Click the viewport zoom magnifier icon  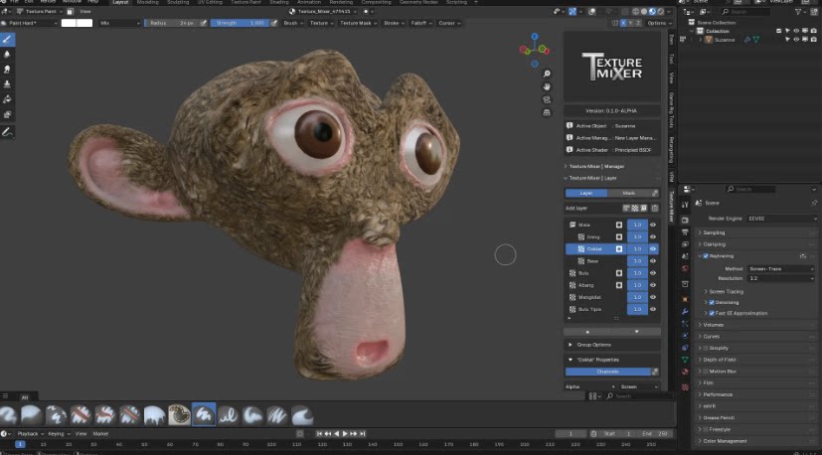pyautogui.click(x=547, y=75)
